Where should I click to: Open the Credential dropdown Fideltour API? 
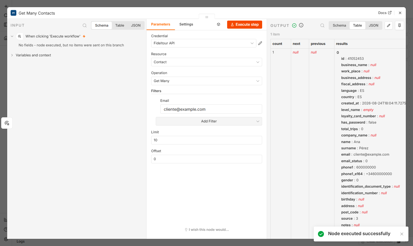click(204, 43)
